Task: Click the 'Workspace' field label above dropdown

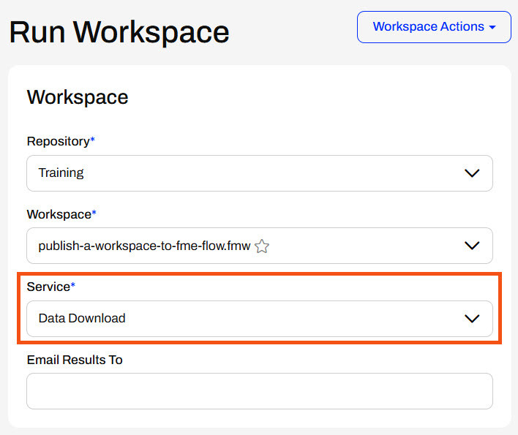Action: pyautogui.click(x=59, y=214)
